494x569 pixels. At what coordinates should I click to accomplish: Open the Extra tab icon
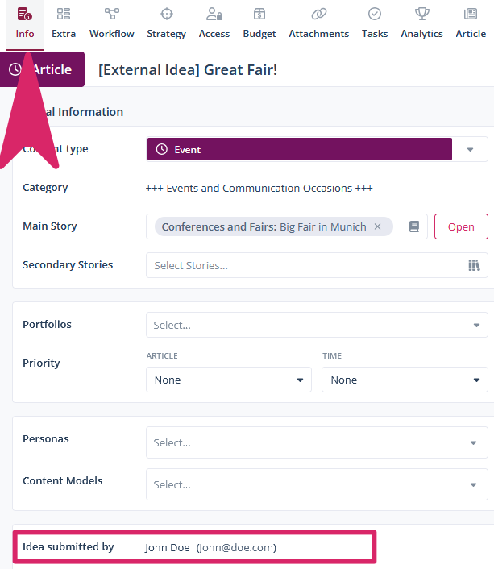pyautogui.click(x=64, y=15)
